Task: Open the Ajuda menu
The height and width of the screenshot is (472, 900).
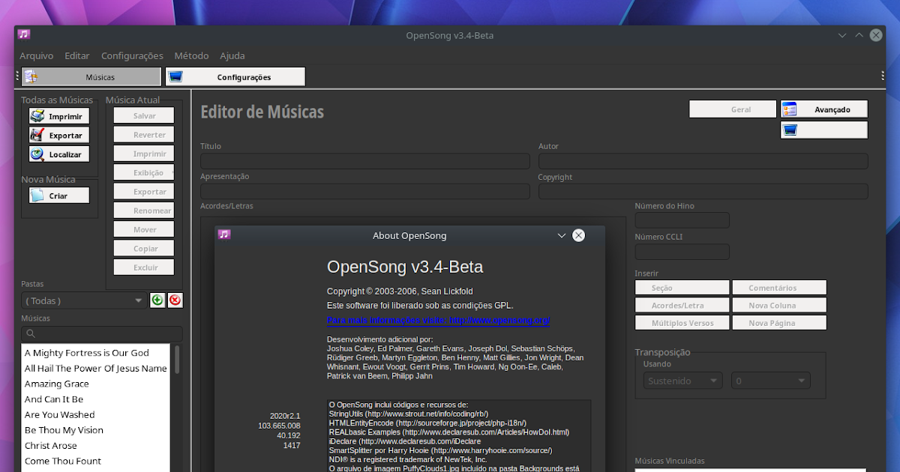Action: tap(232, 55)
